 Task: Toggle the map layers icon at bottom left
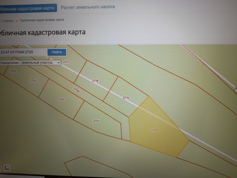click(x=7, y=167)
